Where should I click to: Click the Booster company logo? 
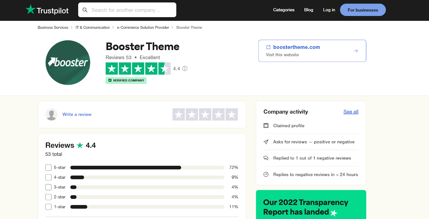[x=68, y=63]
